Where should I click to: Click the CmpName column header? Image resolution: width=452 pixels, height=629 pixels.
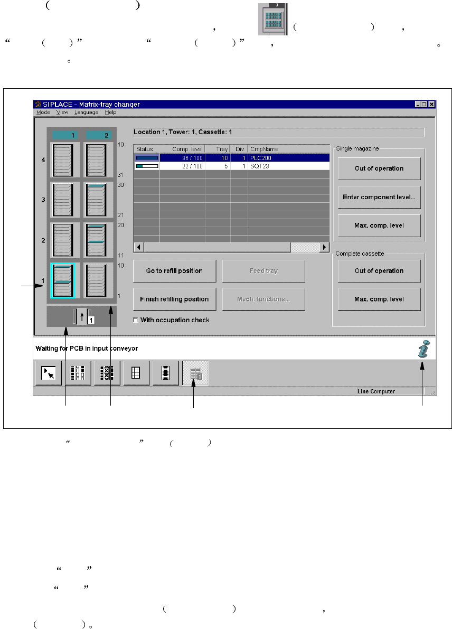coord(288,149)
